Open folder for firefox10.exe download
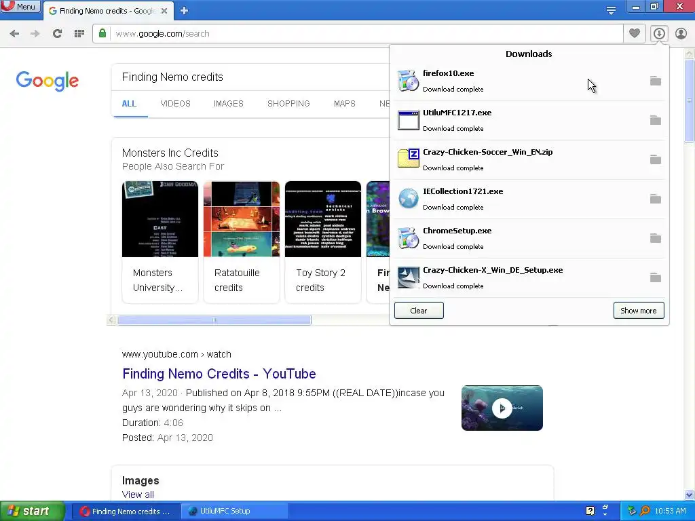 tap(655, 81)
